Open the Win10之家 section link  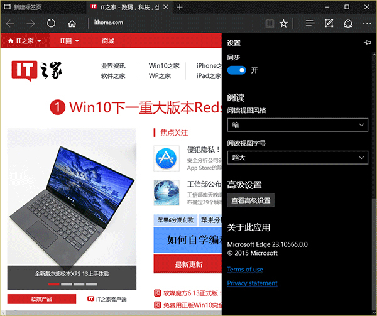pyautogui.click(x=164, y=66)
